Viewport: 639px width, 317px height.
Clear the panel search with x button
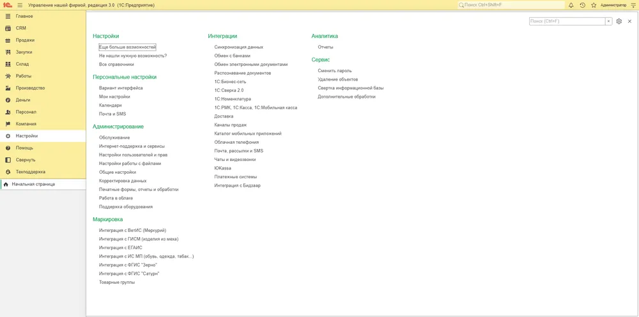pos(609,21)
